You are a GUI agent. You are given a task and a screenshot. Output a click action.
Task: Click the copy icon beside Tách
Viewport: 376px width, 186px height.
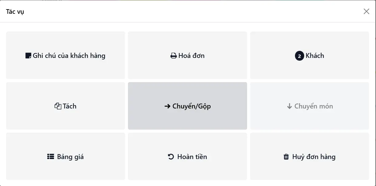(x=58, y=106)
